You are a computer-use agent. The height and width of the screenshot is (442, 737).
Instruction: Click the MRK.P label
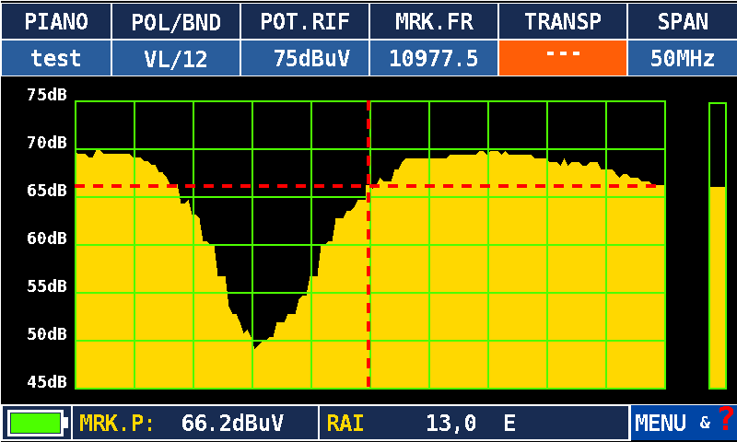click(116, 424)
